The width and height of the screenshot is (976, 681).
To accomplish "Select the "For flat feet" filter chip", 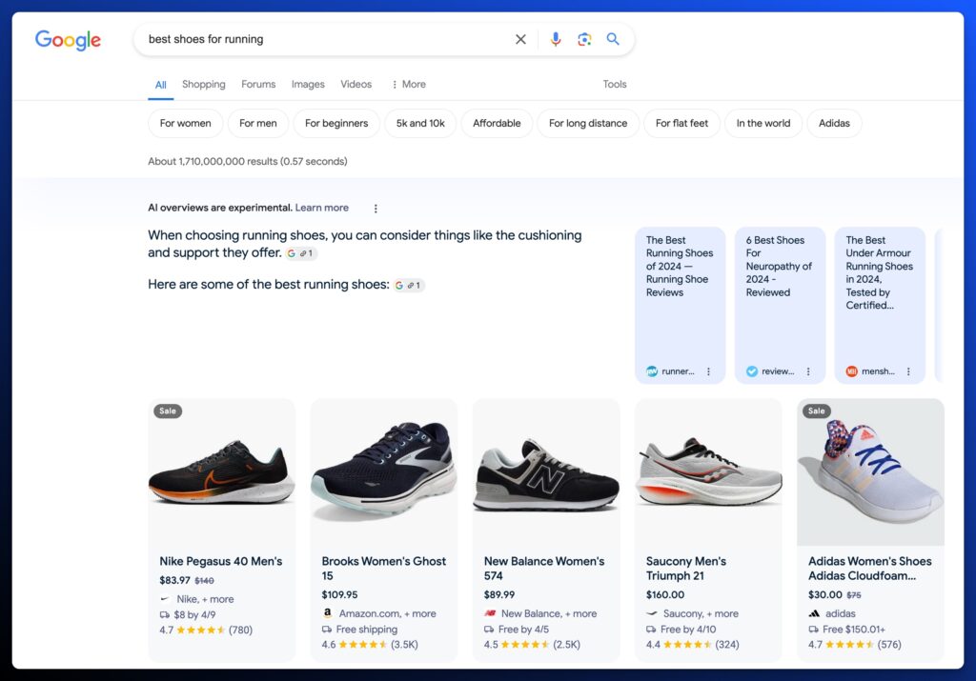I will [x=681, y=124].
